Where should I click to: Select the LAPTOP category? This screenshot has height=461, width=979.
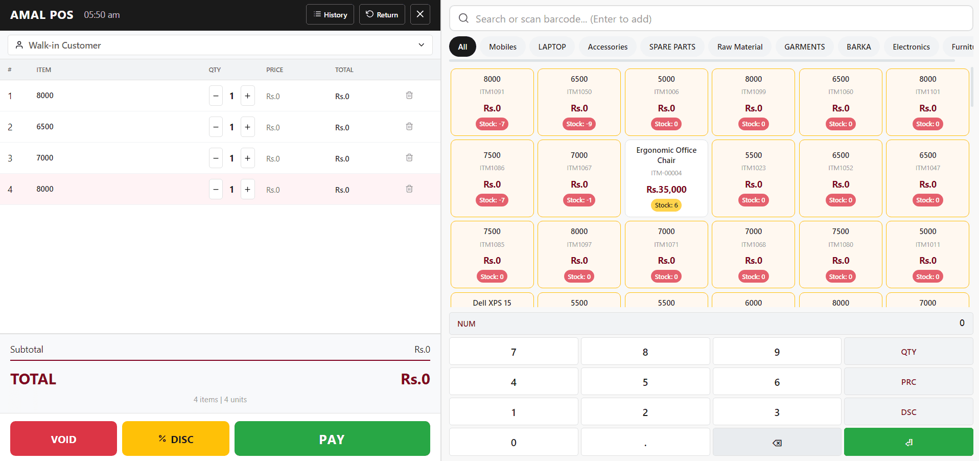click(552, 47)
